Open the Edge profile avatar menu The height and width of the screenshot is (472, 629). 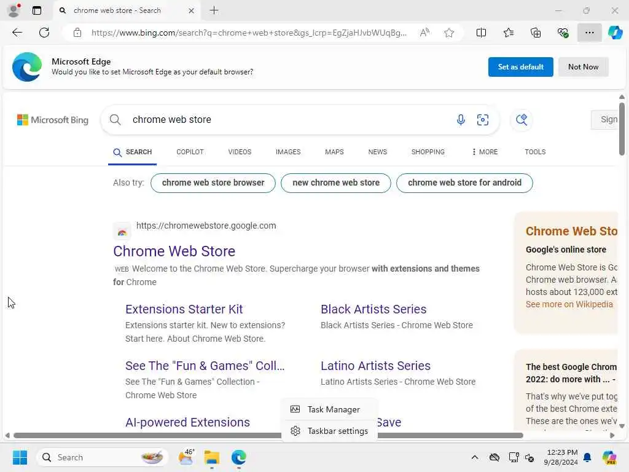[14, 10]
